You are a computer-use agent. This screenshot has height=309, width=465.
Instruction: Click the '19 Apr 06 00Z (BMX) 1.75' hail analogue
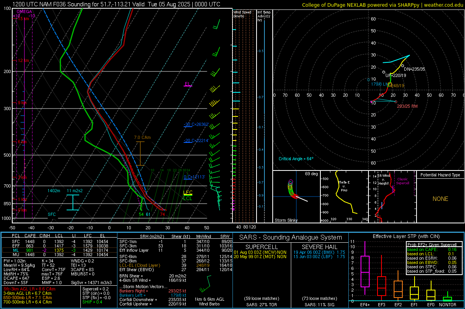319,252
